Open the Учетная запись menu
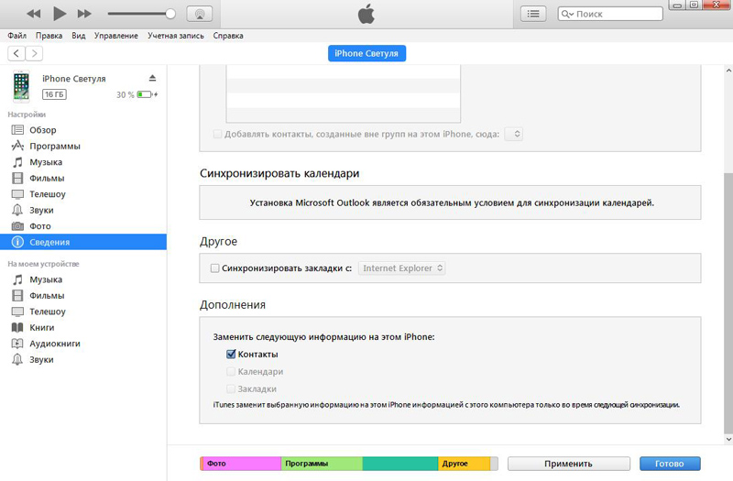Image resolution: width=733 pixels, height=481 pixels. 176,36
